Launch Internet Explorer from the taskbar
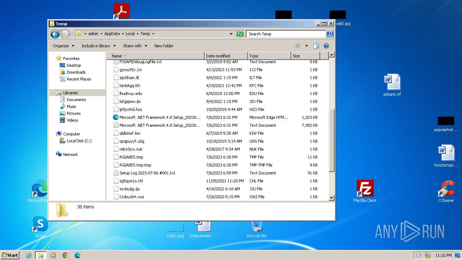 coord(29,255)
